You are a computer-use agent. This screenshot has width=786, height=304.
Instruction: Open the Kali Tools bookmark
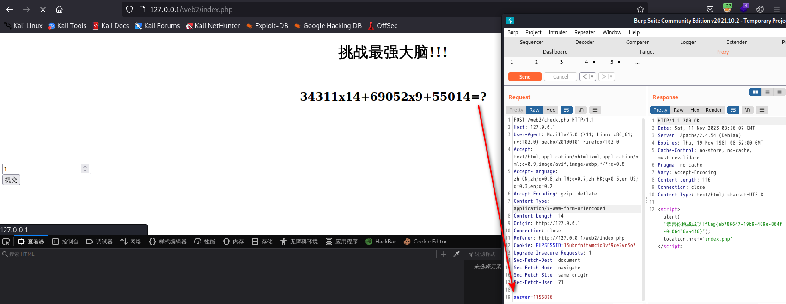tap(67, 26)
